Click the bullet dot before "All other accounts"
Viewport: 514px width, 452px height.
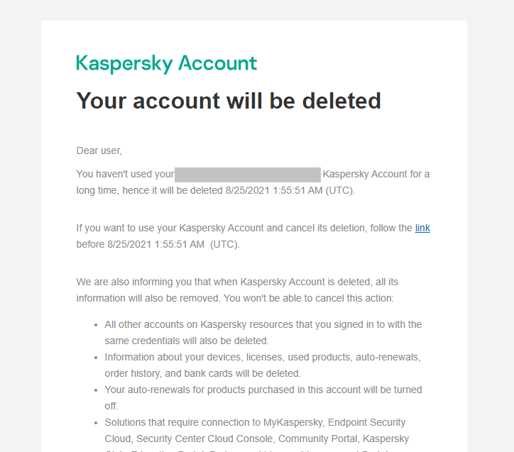(96, 325)
